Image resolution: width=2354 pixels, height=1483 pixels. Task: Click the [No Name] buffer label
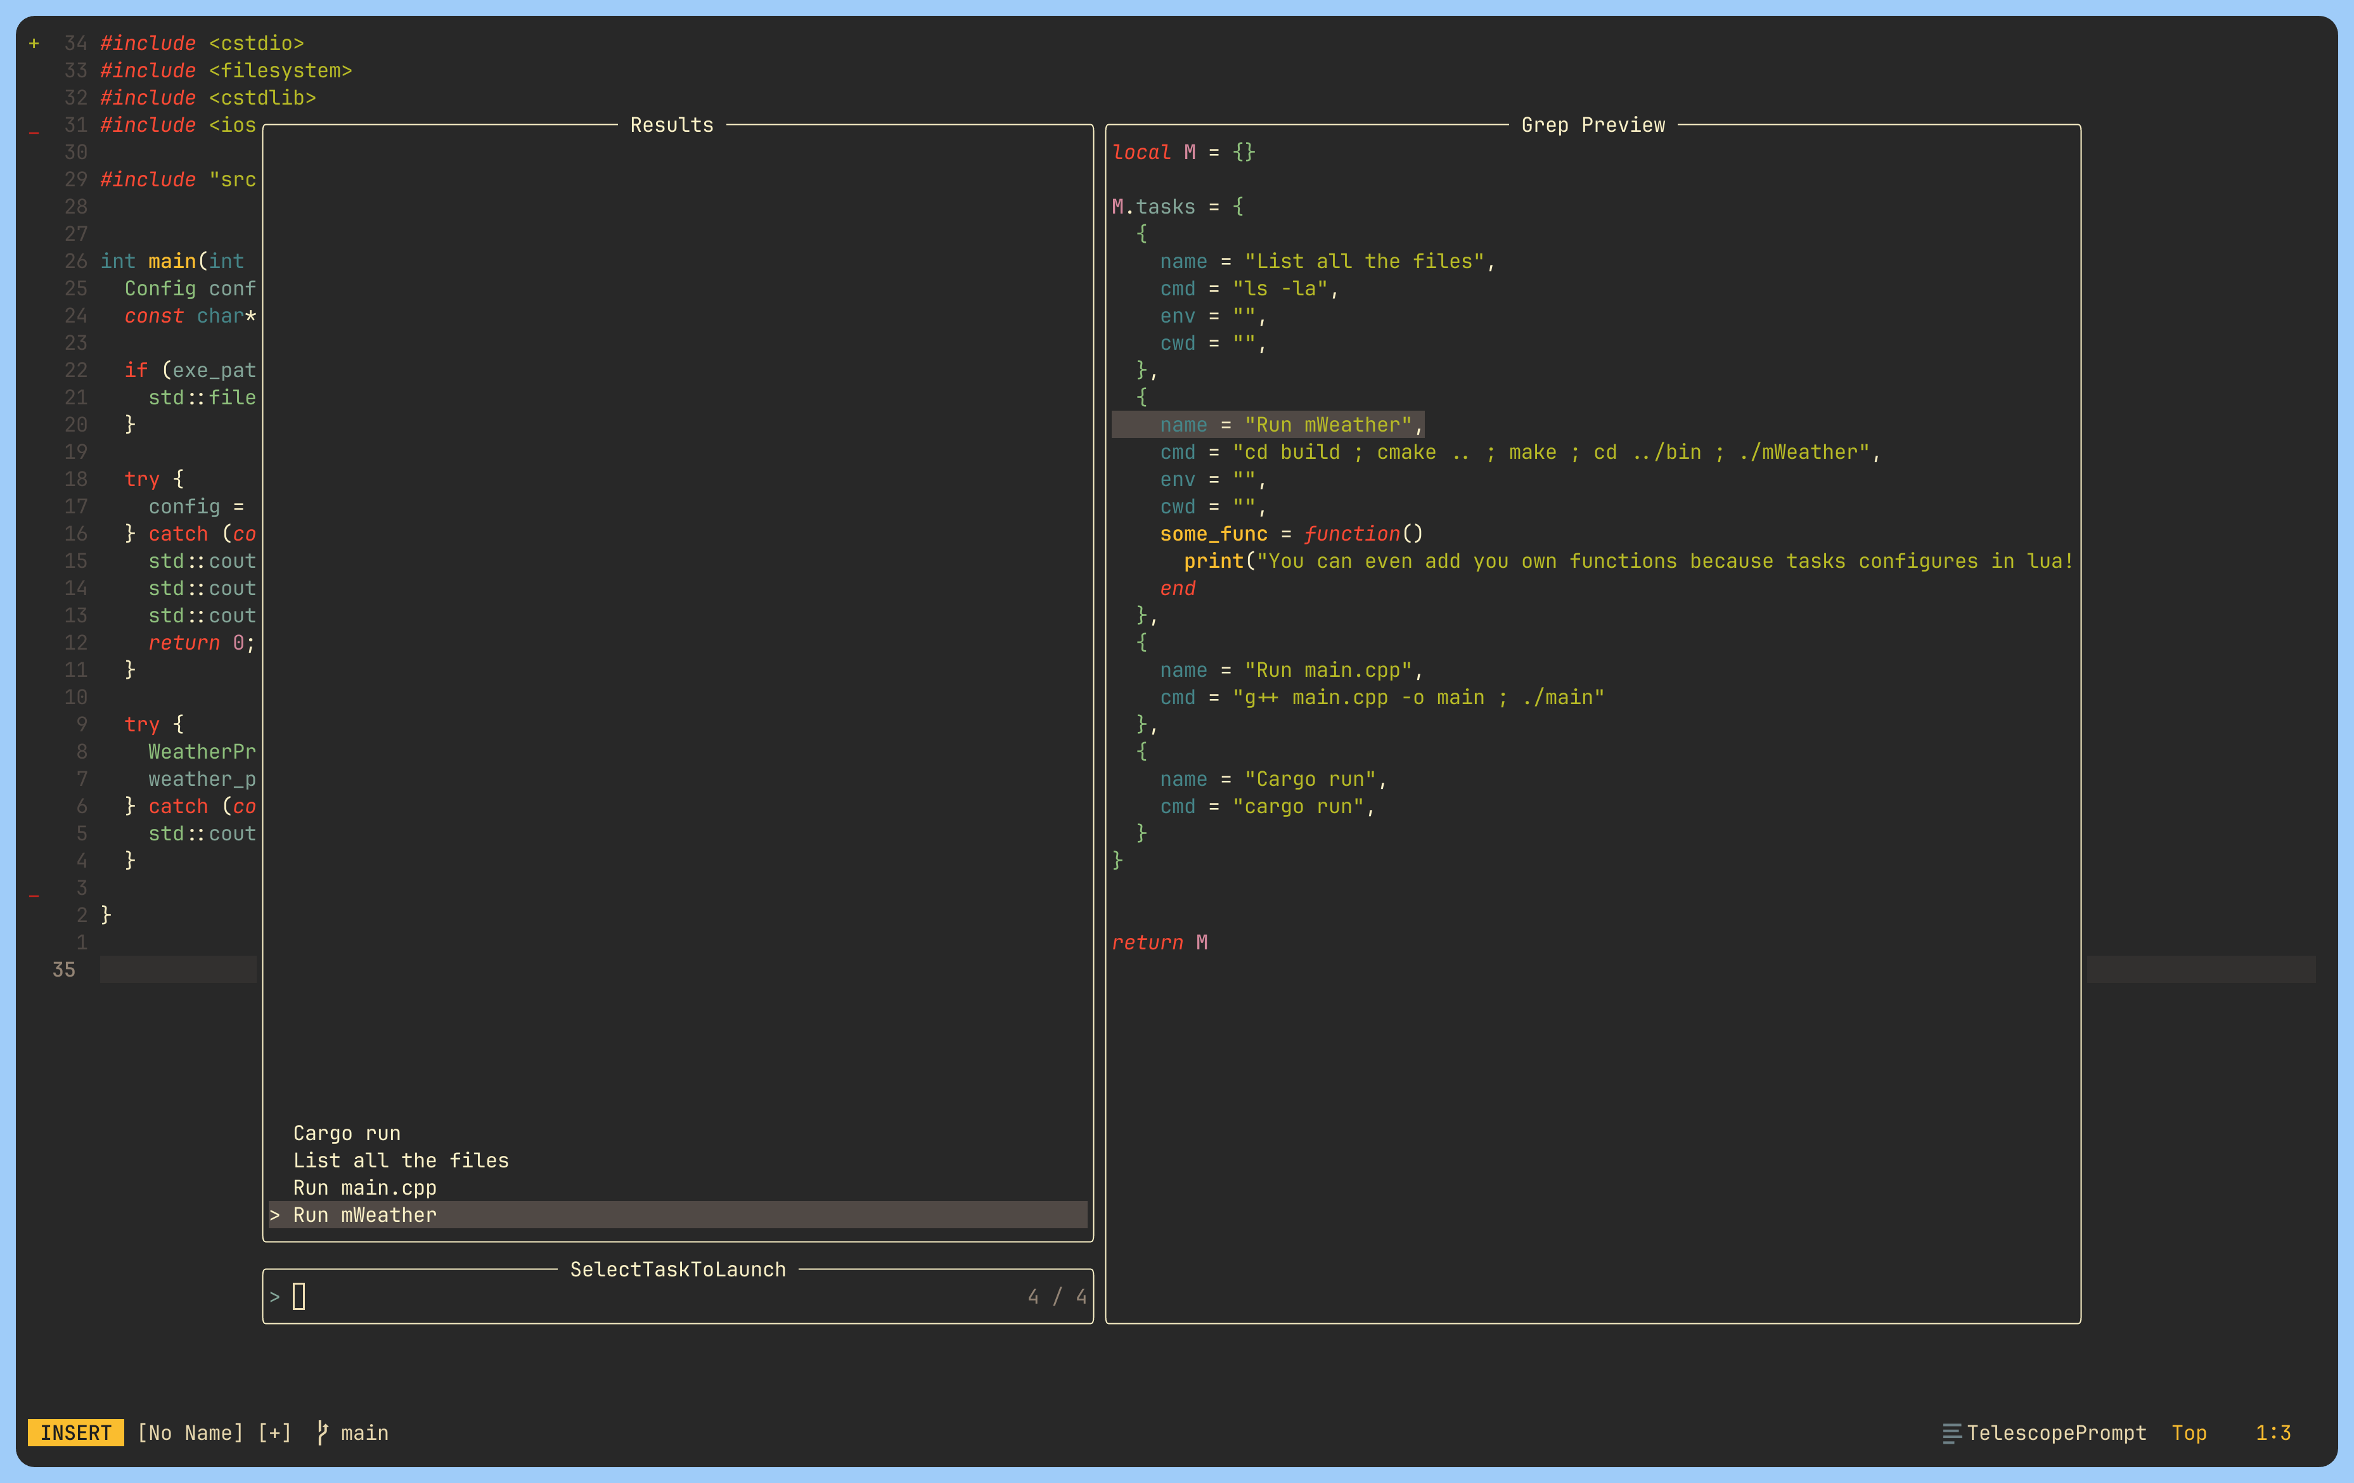pyautogui.click(x=190, y=1432)
